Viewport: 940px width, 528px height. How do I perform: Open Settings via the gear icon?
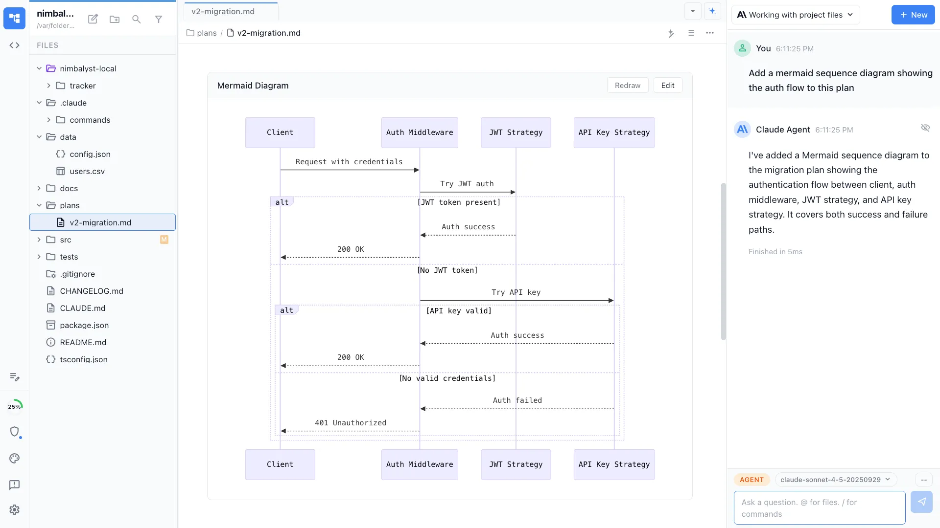(14, 509)
